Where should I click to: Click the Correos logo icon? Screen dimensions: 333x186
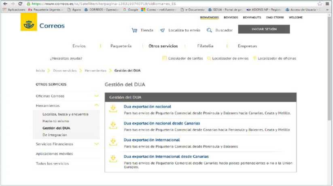pyautogui.click(x=28, y=25)
